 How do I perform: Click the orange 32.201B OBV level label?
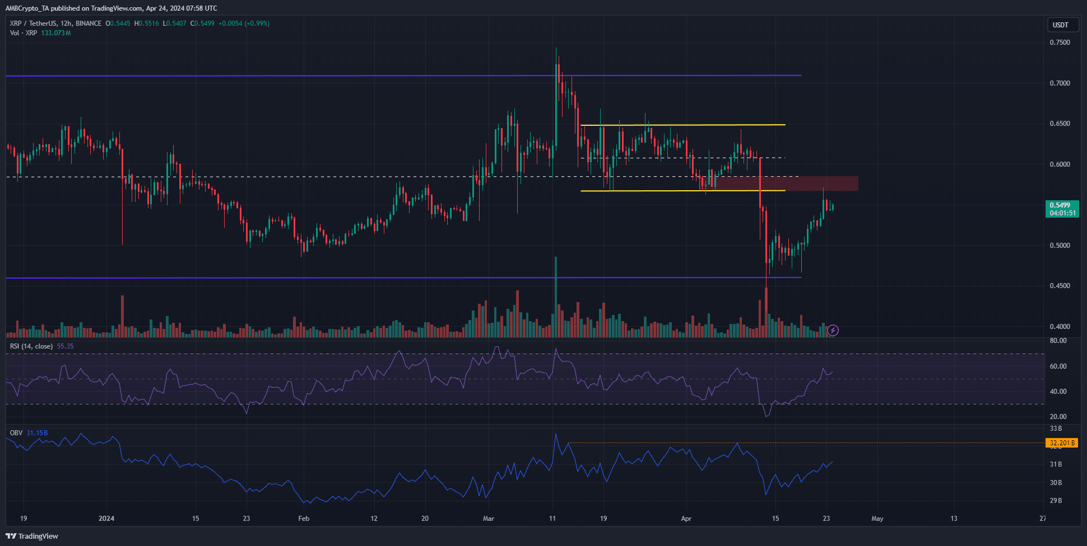tap(1062, 443)
